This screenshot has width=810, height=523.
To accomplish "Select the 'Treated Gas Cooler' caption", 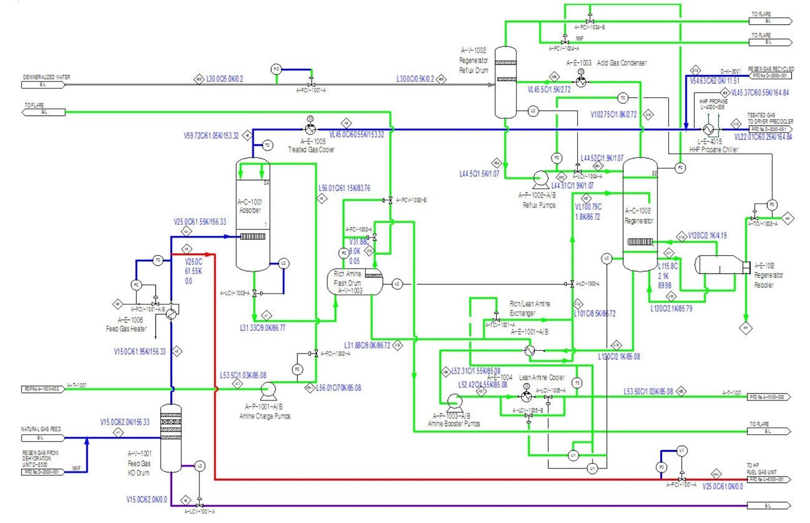I will (x=311, y=150).
